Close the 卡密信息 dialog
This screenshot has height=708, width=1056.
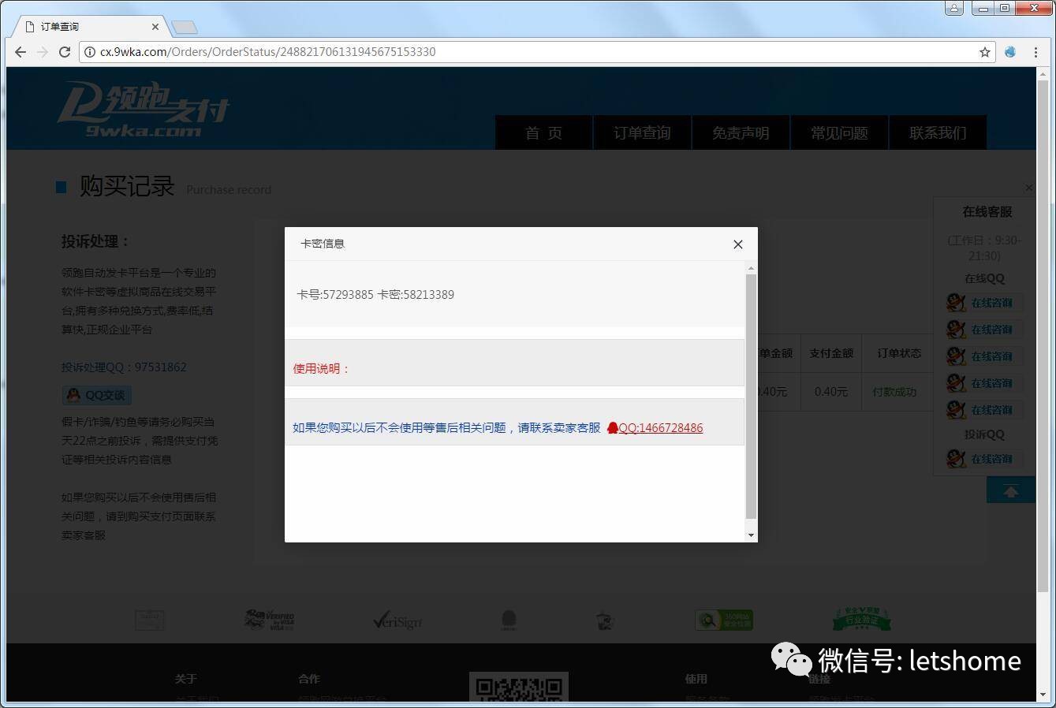[738, 244]
